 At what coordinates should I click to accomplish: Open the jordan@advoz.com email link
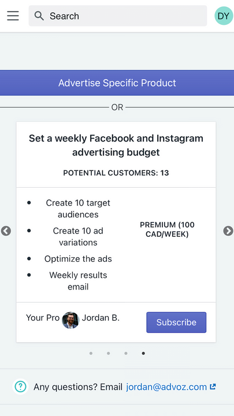tap(166, 387)
